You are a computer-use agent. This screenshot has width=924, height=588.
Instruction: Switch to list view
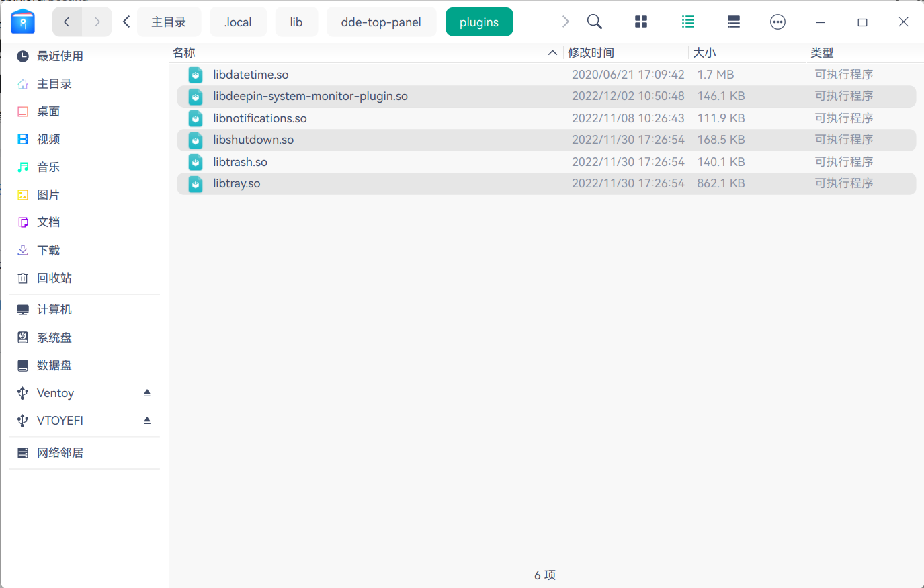coord(688,22)
